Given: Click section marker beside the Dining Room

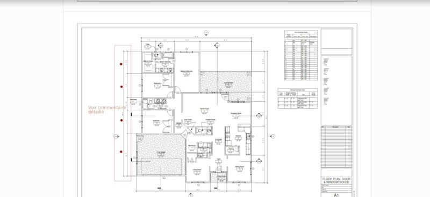Looking at the screenshot, I should tap(259, 161).
